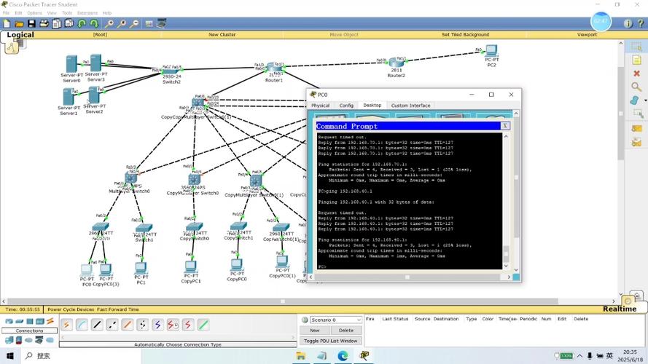Open the File menu

pos(7,13)
